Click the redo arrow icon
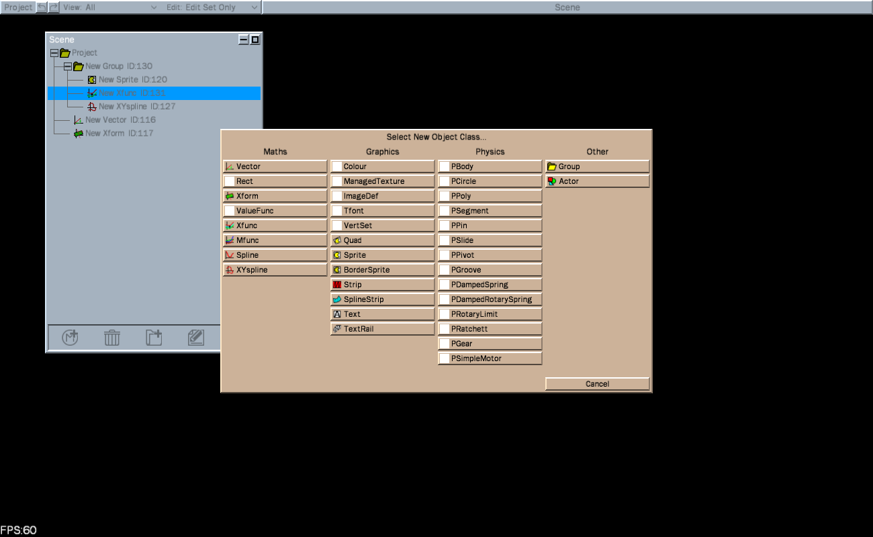The height and width of the screenshot is (537, 873). point(54,7)
